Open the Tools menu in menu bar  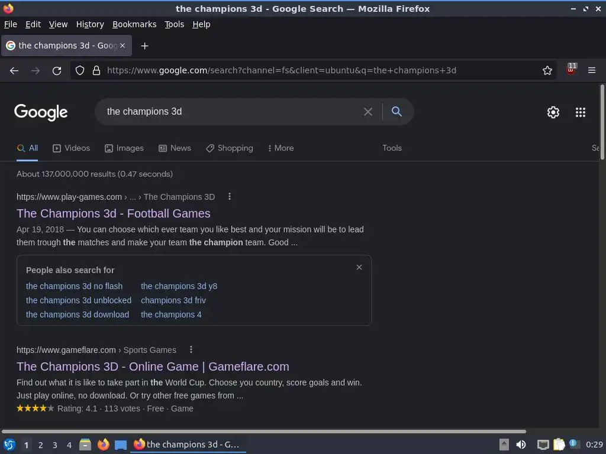tap(175, 24)
